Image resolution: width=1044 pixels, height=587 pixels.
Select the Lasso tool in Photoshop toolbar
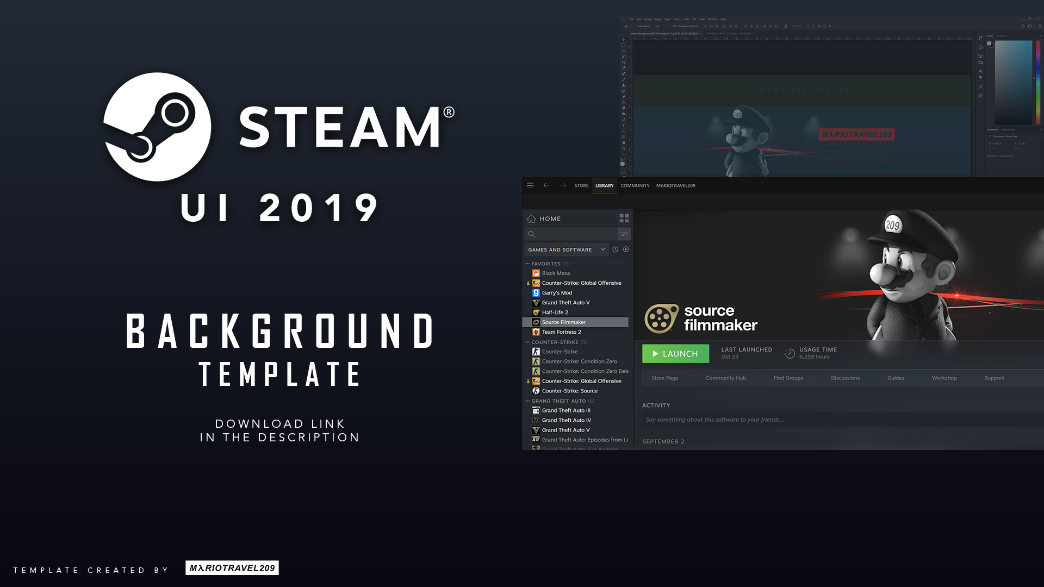coord(624,51)
